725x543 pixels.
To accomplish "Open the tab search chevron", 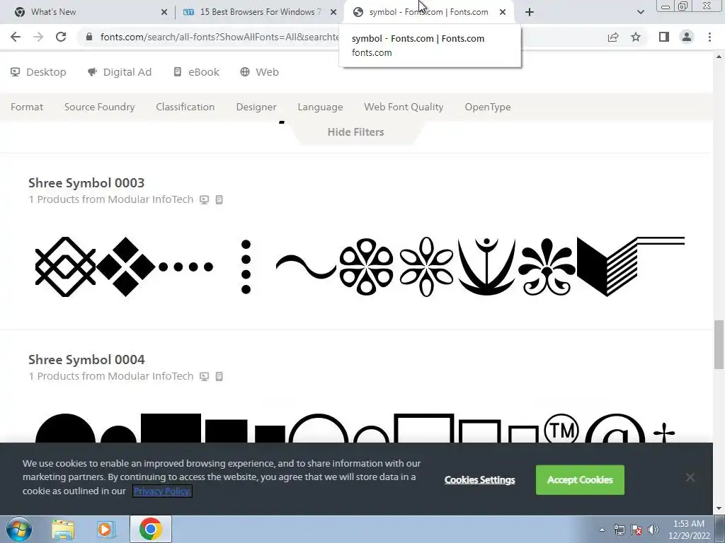I will (640, 12).
